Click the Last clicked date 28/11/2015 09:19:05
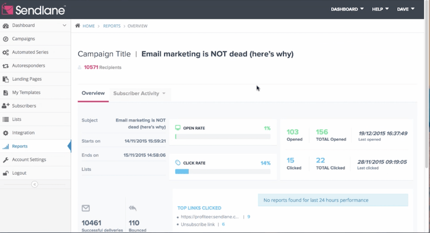This screenshot has height=233, width=430. click(382, 162)
